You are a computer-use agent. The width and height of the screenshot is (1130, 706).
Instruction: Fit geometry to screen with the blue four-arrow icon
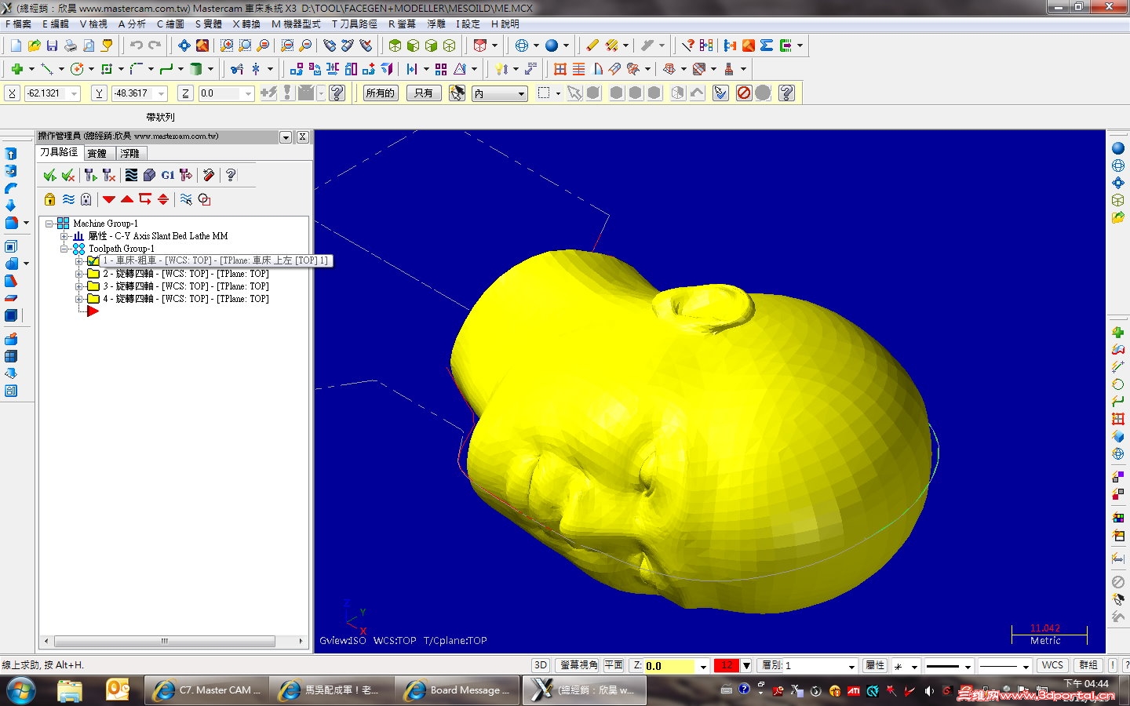(x=184, y=45)
